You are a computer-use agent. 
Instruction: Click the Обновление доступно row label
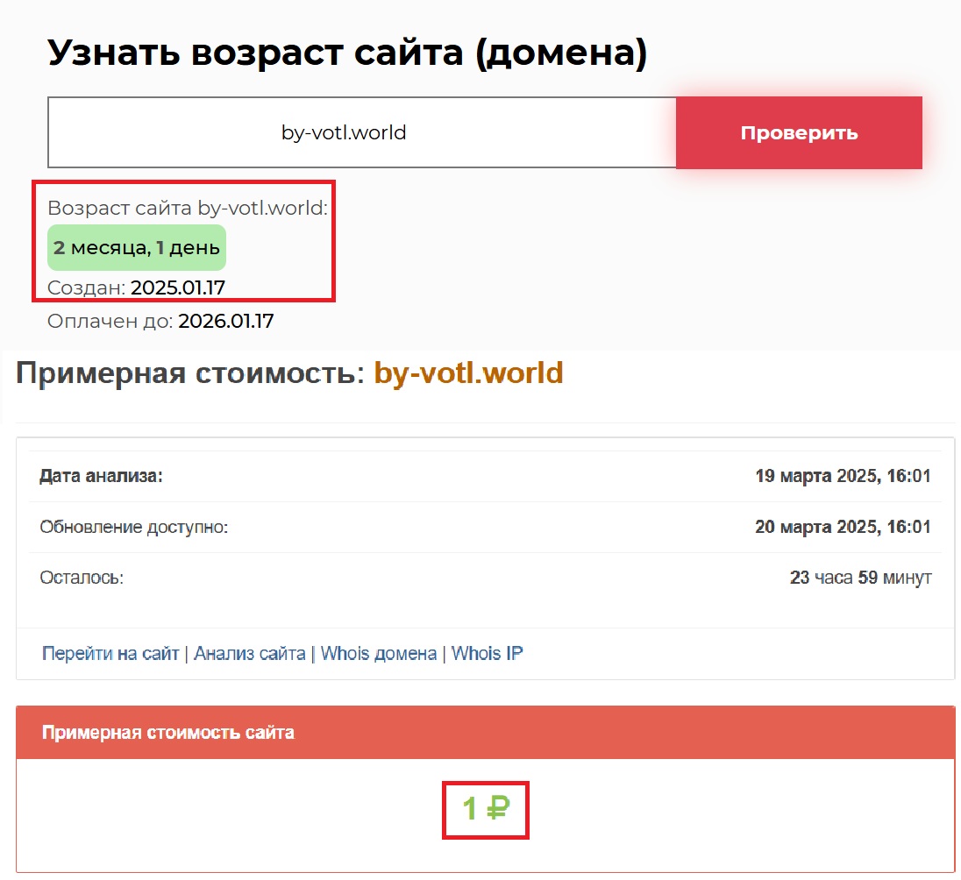(x=133, y=527)
